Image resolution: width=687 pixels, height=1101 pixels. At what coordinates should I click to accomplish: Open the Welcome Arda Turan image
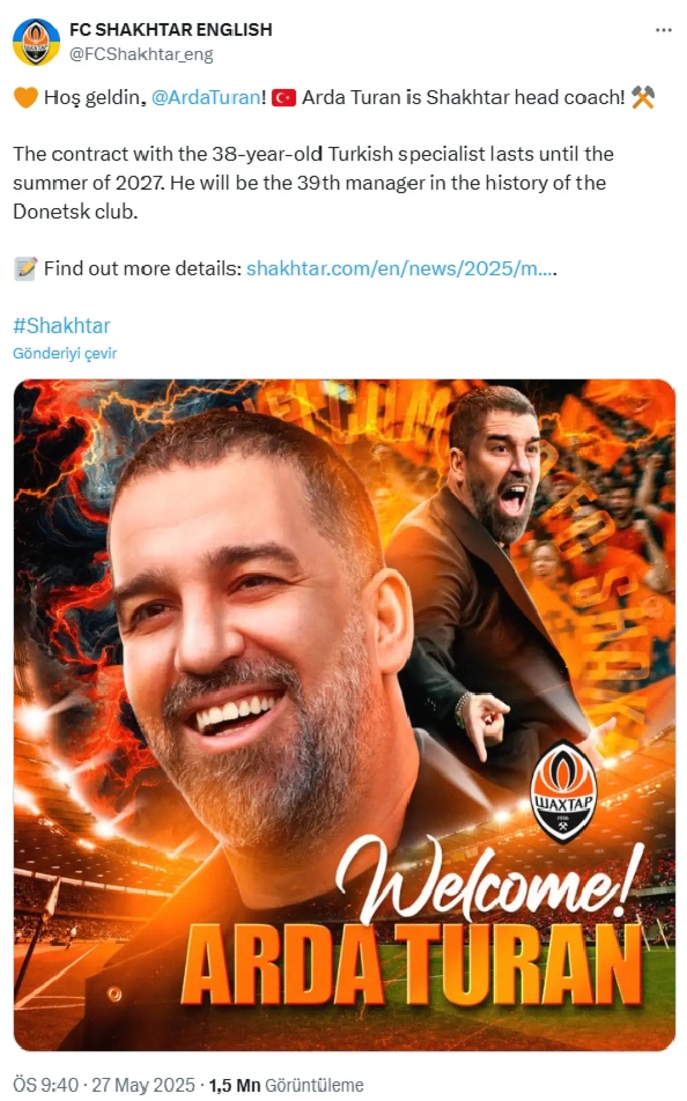click(344, 715)
